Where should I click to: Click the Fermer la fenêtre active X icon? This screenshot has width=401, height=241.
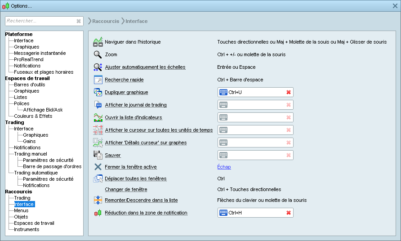pos(98,167)
